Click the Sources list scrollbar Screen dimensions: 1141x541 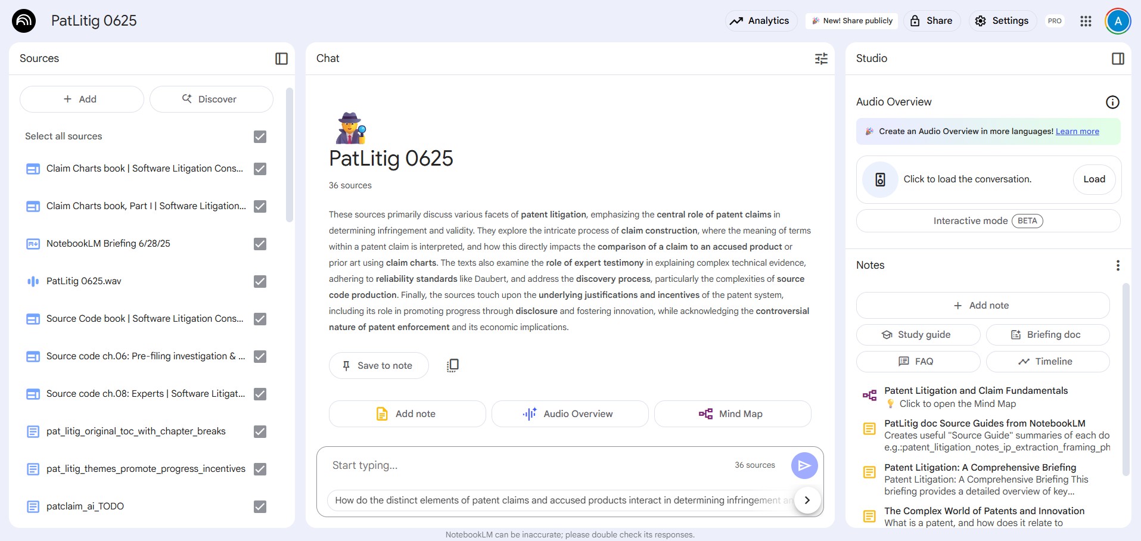pos(290,155)
